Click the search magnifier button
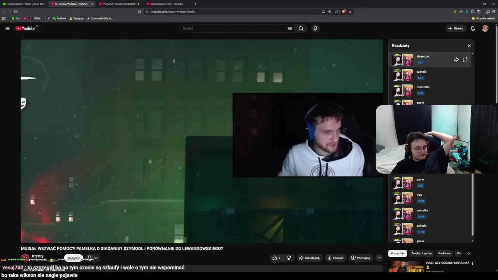498x280 pixels. coord(301,28)
